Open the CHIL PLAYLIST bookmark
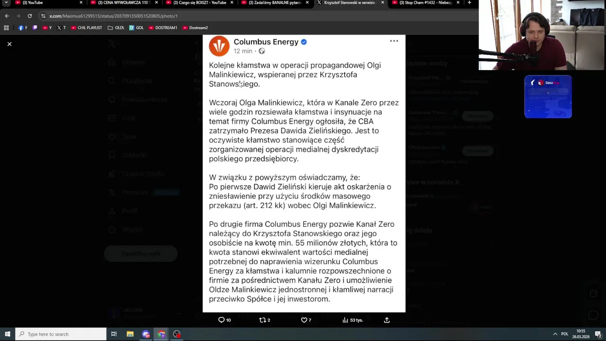The height and width of the screenshot is (341, 606). point(87,27)
